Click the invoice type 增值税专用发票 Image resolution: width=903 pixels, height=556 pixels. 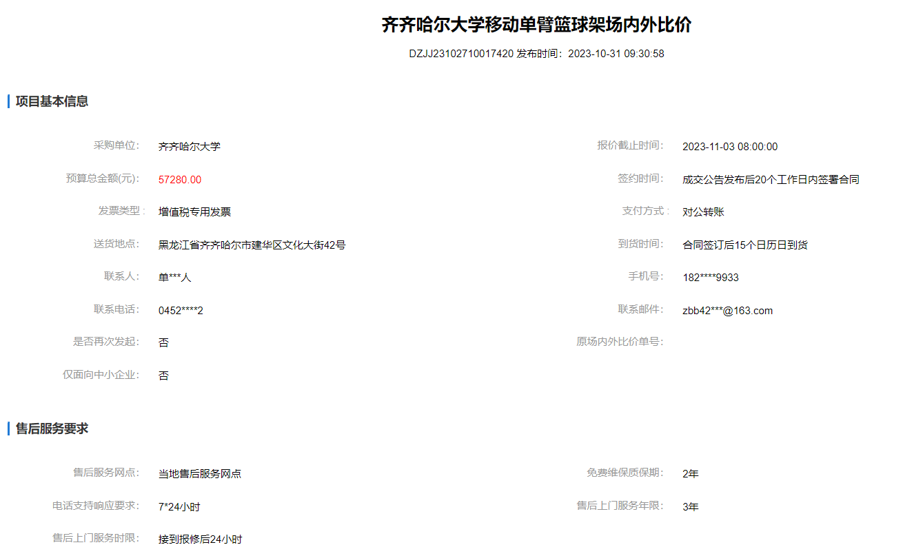click(194, 212)
